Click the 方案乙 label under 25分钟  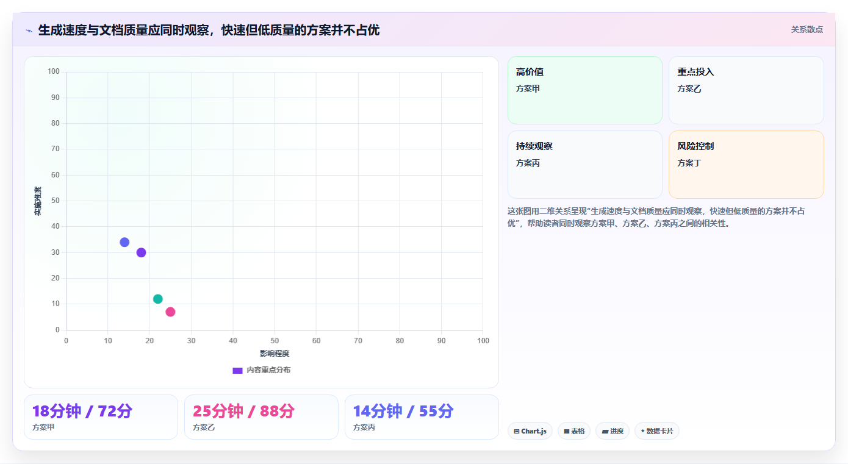[204, 427]
